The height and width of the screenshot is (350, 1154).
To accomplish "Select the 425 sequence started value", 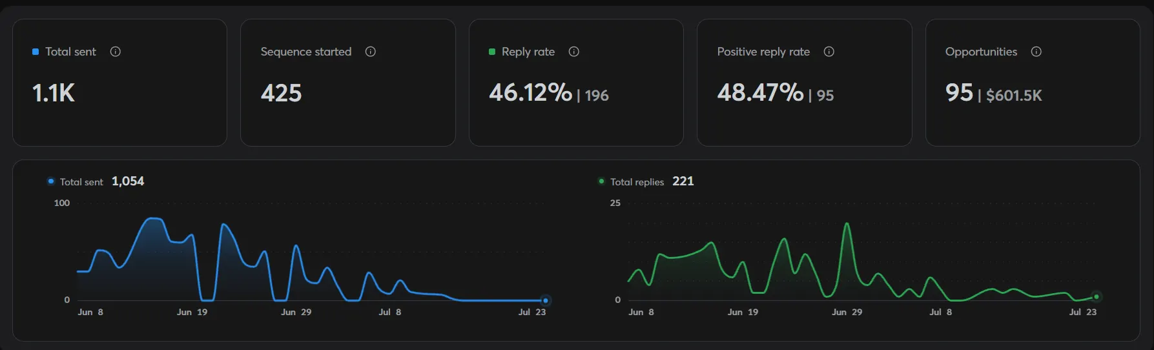I will click(x=282, y=93).
